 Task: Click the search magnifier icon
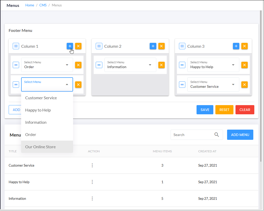[216, 135]
